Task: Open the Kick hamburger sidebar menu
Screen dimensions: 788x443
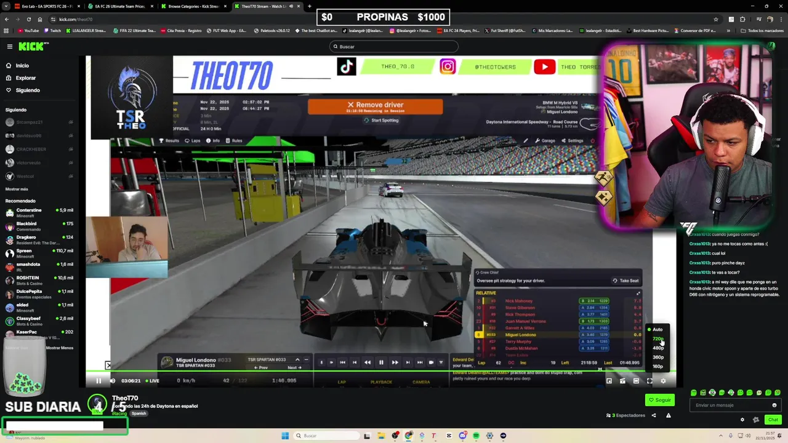Action: (9, 46)
